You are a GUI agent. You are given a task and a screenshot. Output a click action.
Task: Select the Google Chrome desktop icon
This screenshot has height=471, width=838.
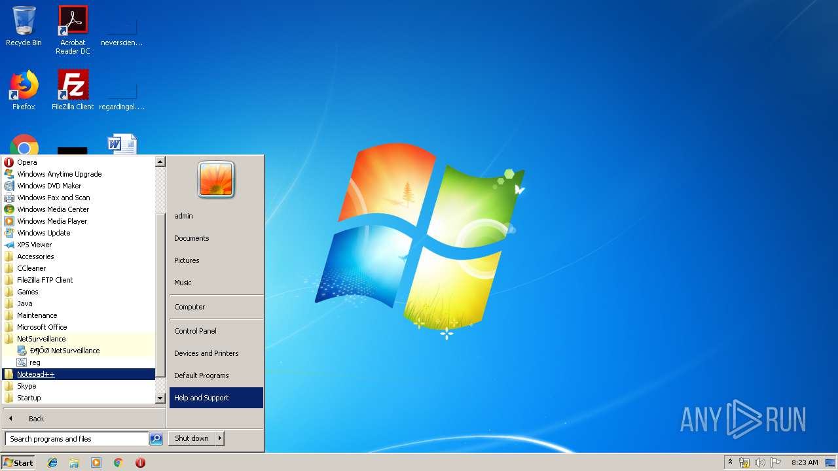point(24,145)
